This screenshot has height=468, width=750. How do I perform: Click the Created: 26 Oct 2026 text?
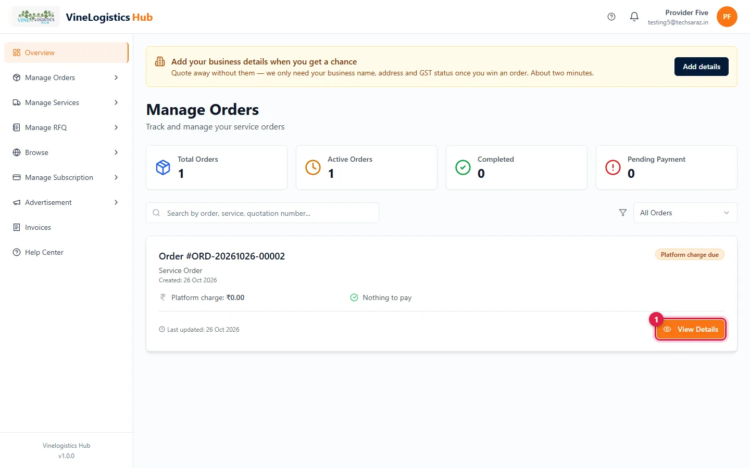188,280
